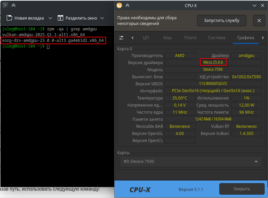Screen dimensions: 268x198
Task: Click the terminal cursor at last prompt
Action: (48, 46)
